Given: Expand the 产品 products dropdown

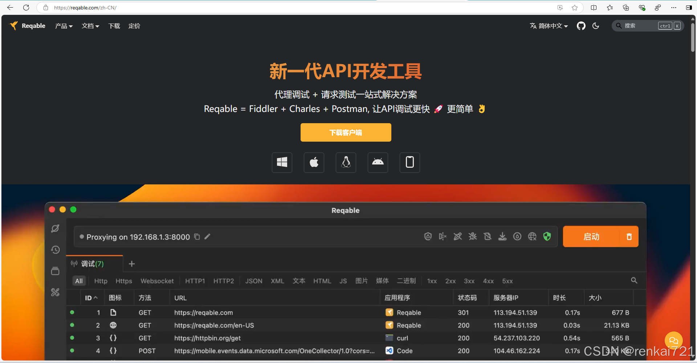Looking at the screenshot, I should pyautogui.click(x=64, y=26).
